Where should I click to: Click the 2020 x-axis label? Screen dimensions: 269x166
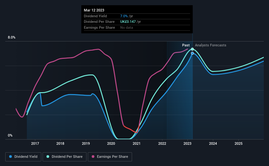point(111,143)
